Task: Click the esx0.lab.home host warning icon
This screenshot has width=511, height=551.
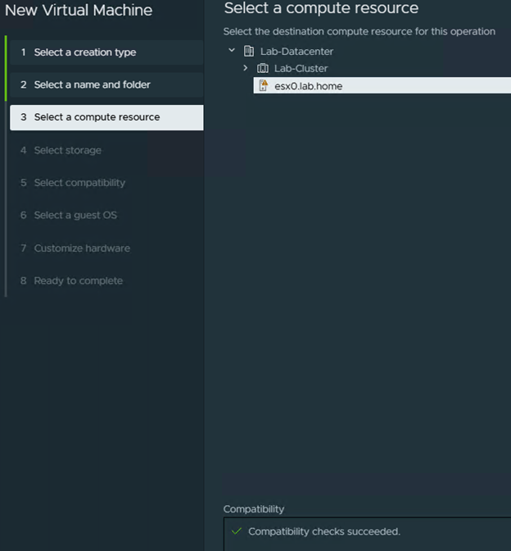Action: pos(263,85)
